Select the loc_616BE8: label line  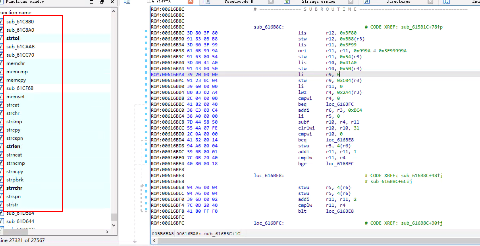tap(269, 175)
